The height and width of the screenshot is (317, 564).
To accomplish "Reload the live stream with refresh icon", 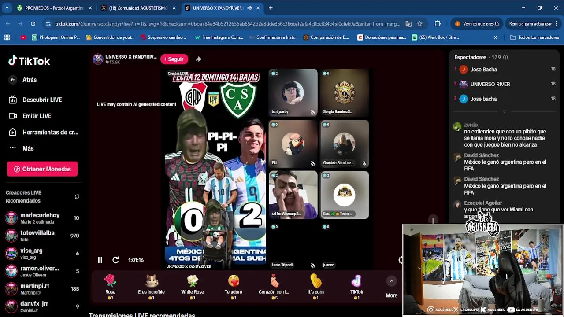I will coord(115,260).
